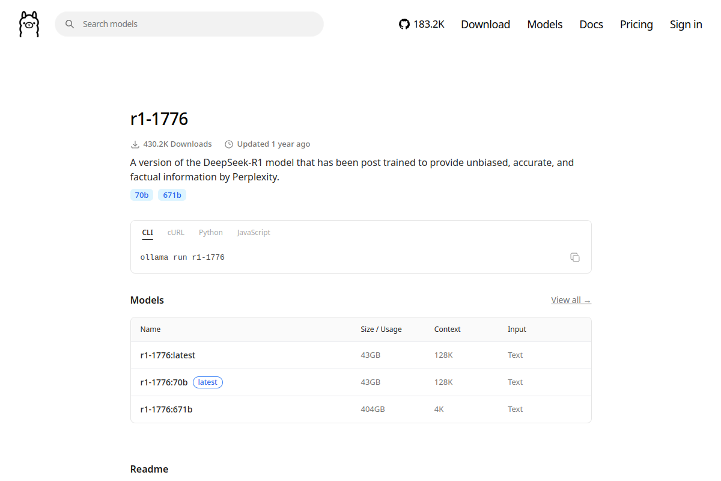This screenshot has width=721, height=481.
Task: Switch to the CLI tab
Action: [148, 233]
